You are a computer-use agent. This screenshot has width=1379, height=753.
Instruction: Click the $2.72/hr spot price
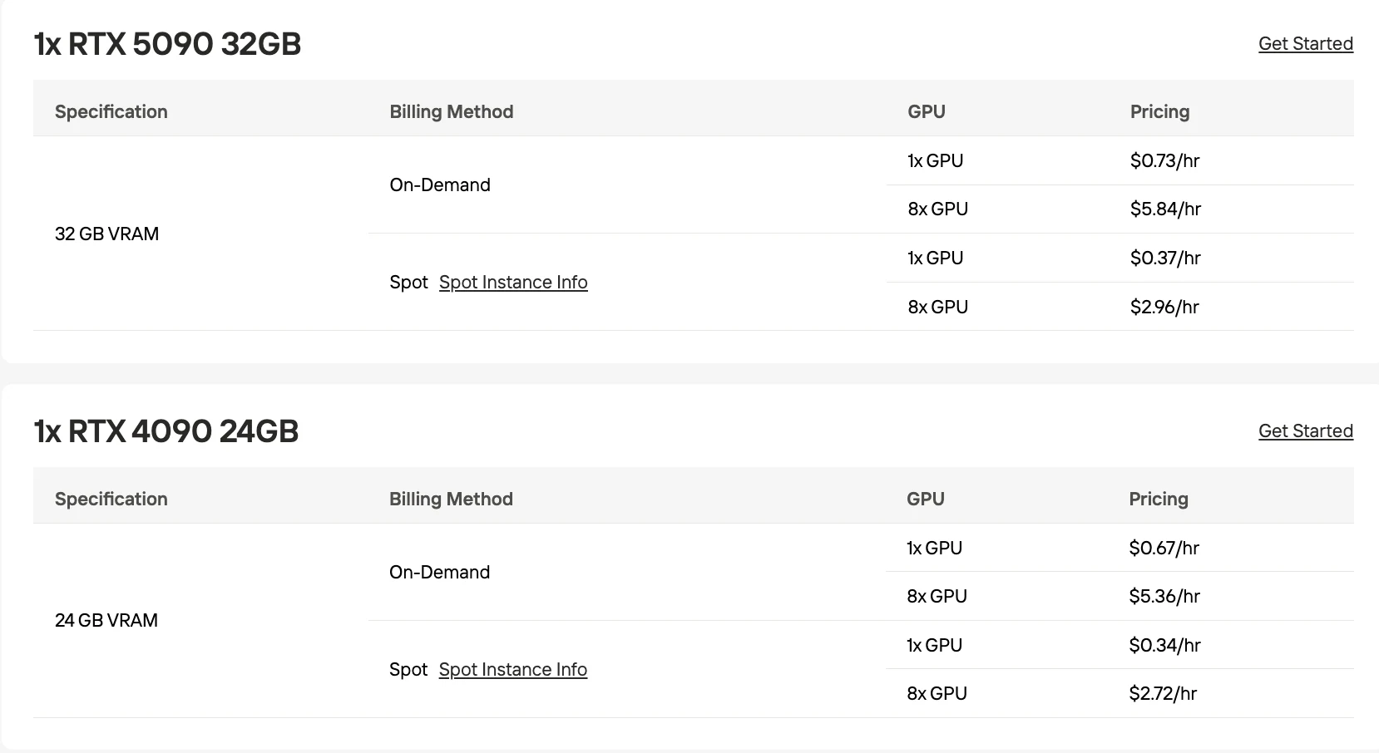pos(1163,693)
